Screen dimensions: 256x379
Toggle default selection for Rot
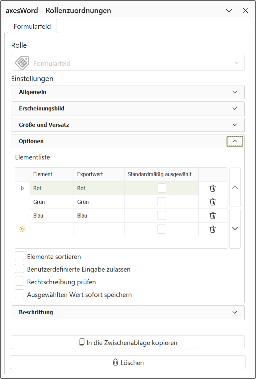click(161, 188)
